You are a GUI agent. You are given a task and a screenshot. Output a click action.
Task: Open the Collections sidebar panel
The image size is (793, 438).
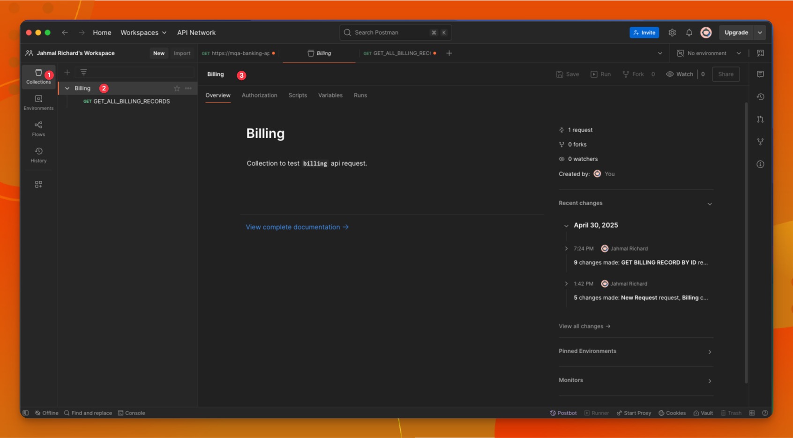click(x=38, y=76)
